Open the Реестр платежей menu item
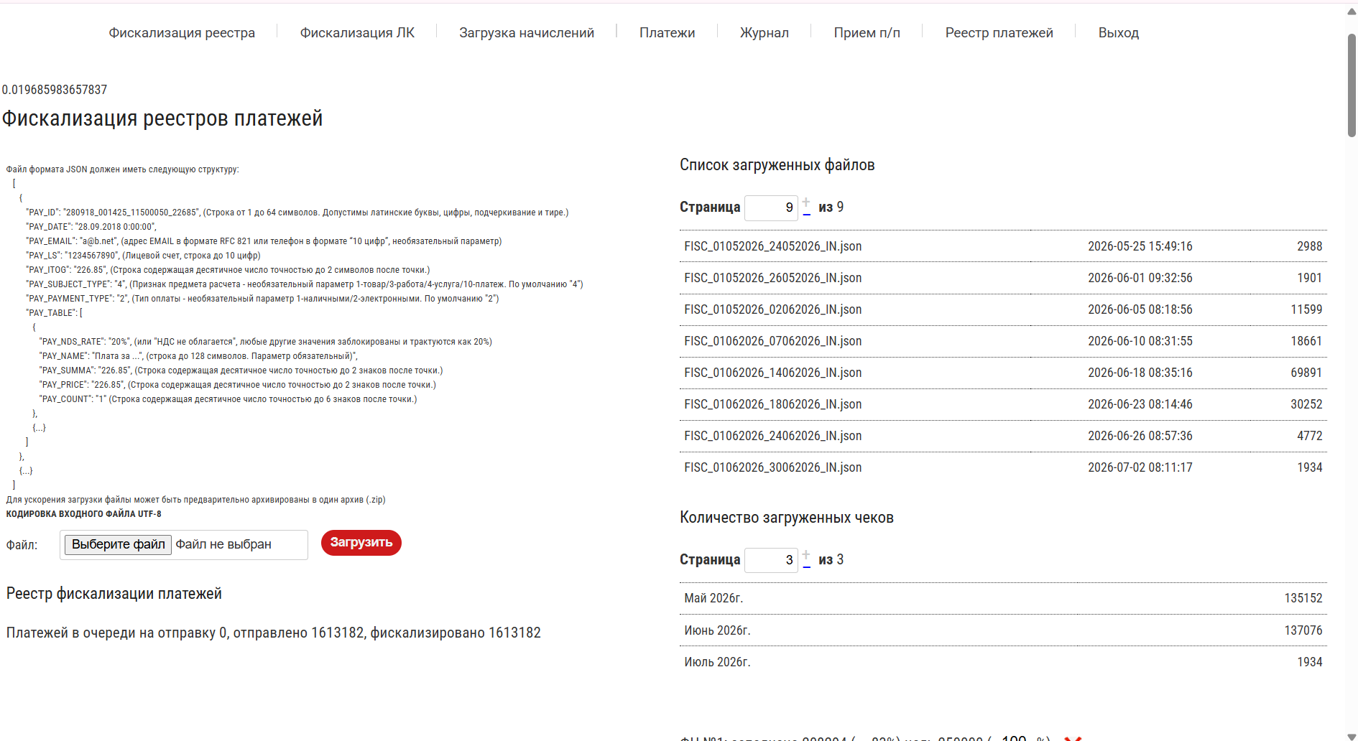Image resolution: width=1358 pixels, height=741 pixels. tap(999, 32)
